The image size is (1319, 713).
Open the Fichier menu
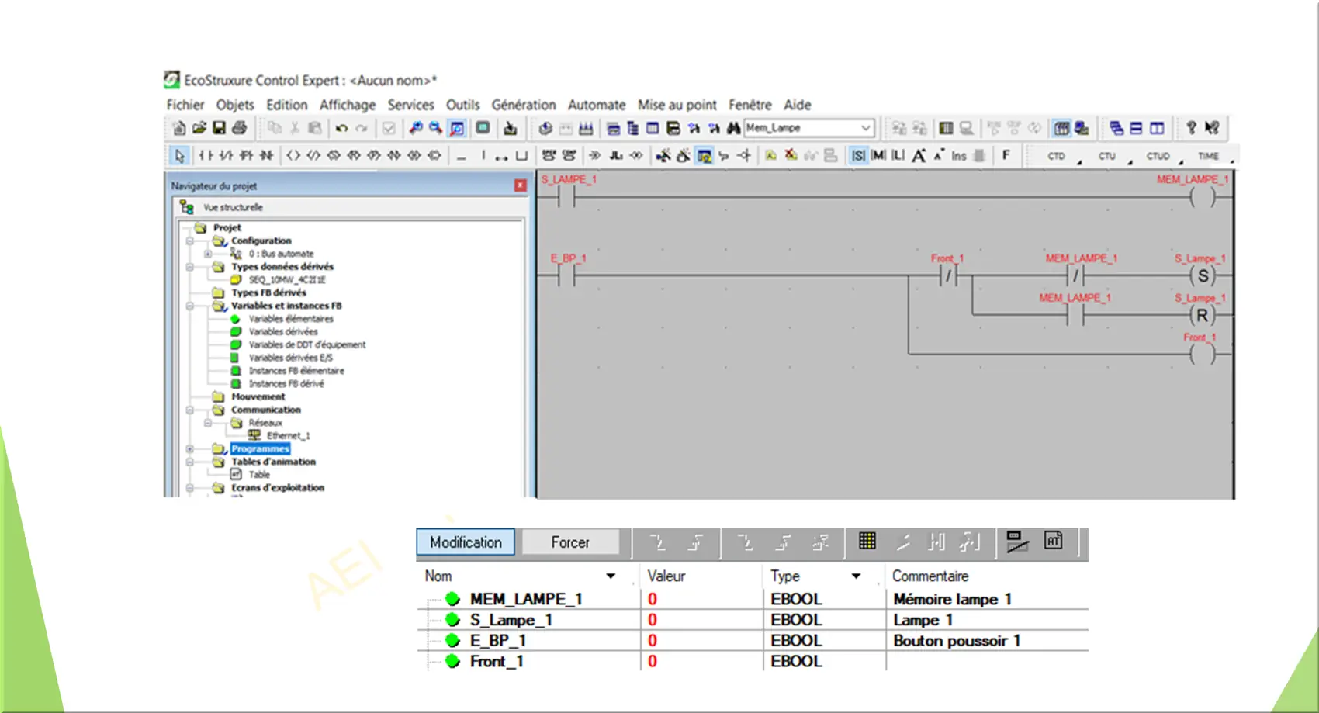[185, 105]
